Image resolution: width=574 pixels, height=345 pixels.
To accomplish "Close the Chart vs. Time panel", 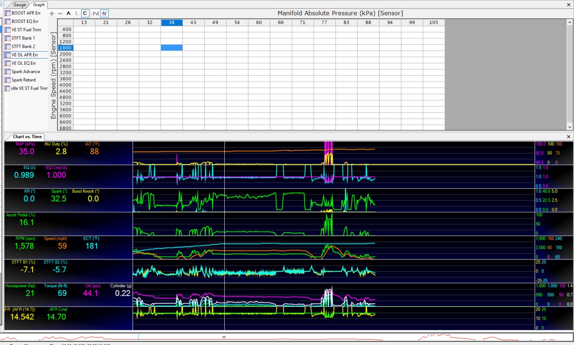I will pyautogui.click(x=569, y=136).
